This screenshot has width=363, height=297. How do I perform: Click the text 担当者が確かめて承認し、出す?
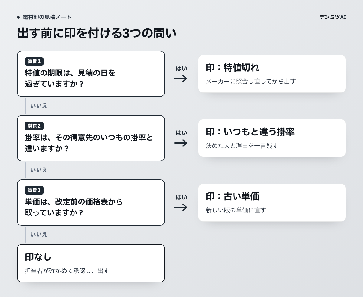point(67,271)
